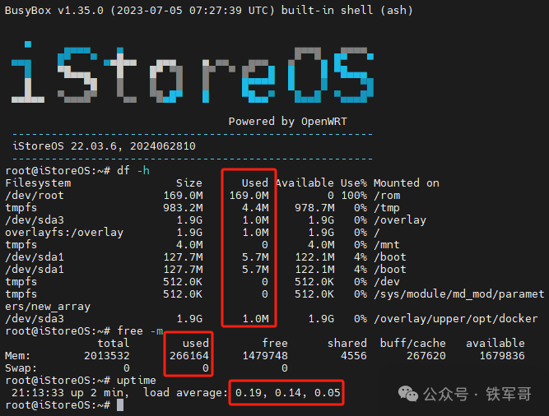Click the '4.4M' used value for /tmp
Image resolution: width=549 pixels, height=416 pixels.
pos(255,208)
